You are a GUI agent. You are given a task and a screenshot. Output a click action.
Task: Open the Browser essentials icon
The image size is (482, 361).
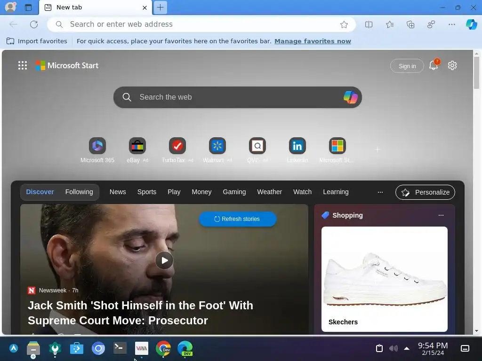431,24
